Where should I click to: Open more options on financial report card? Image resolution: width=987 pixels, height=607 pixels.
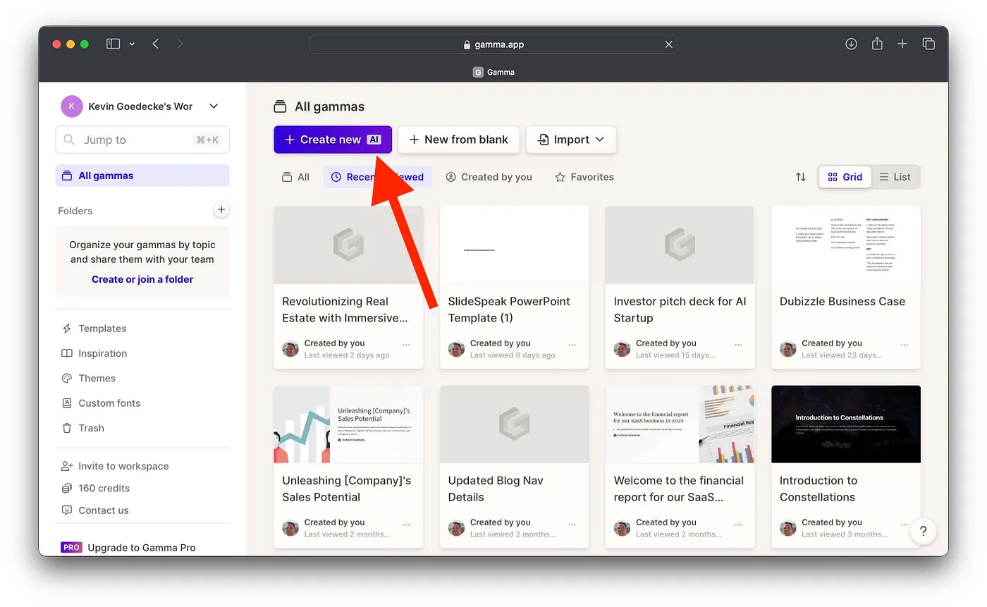tap(738, 525)
